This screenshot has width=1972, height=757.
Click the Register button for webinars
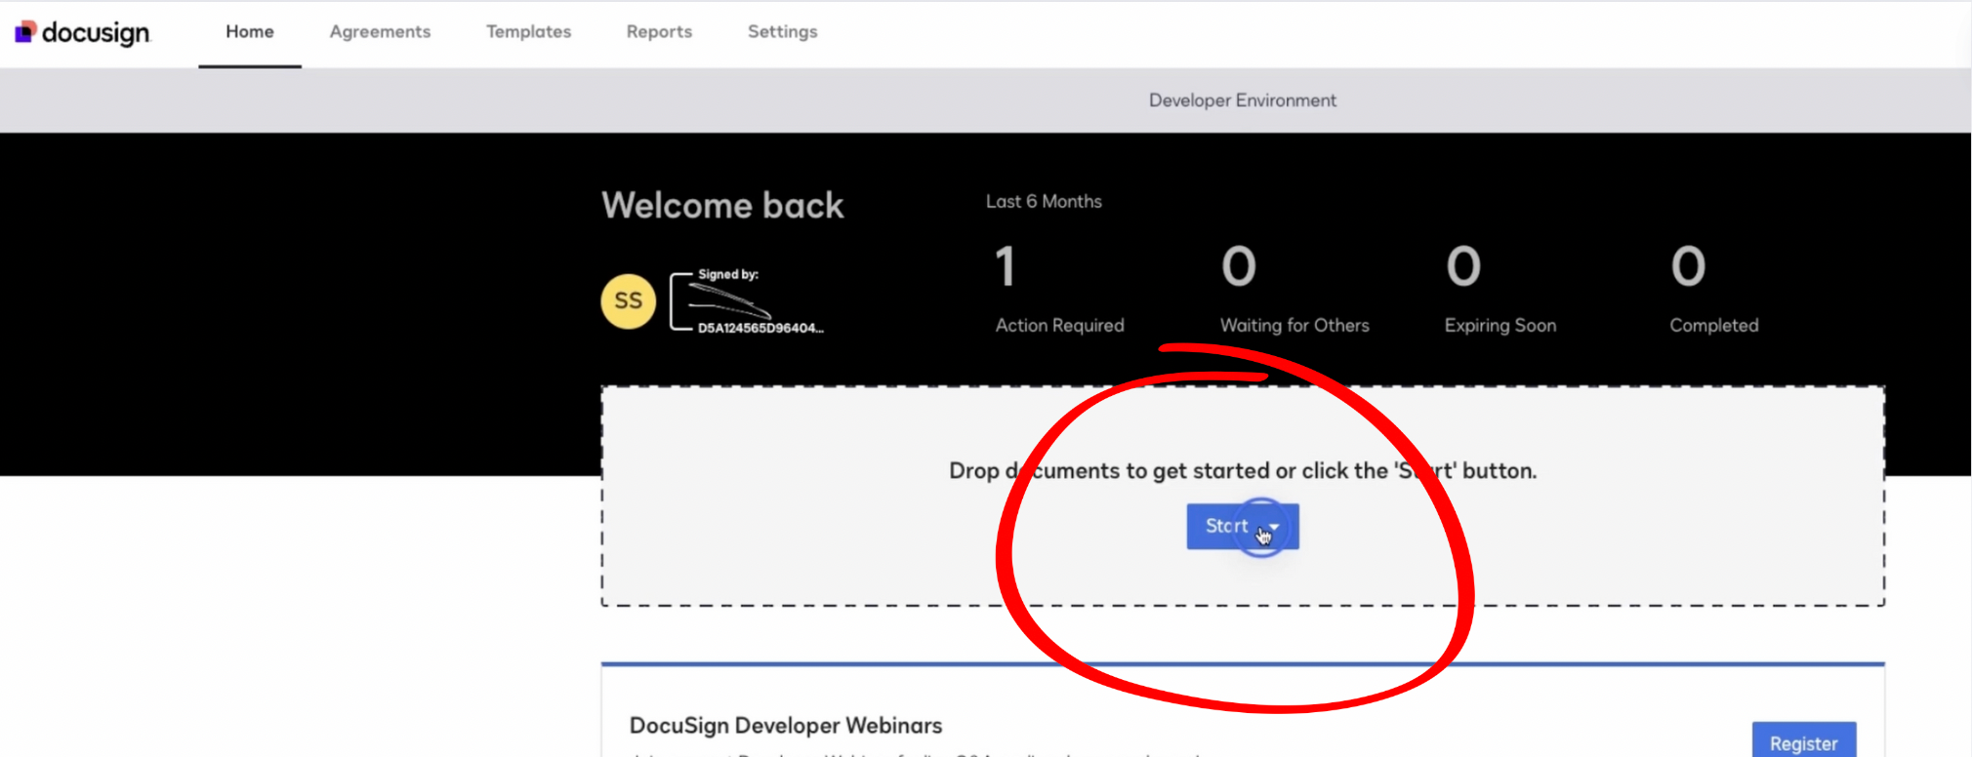pyautogui.click(x=1803, y=741)
